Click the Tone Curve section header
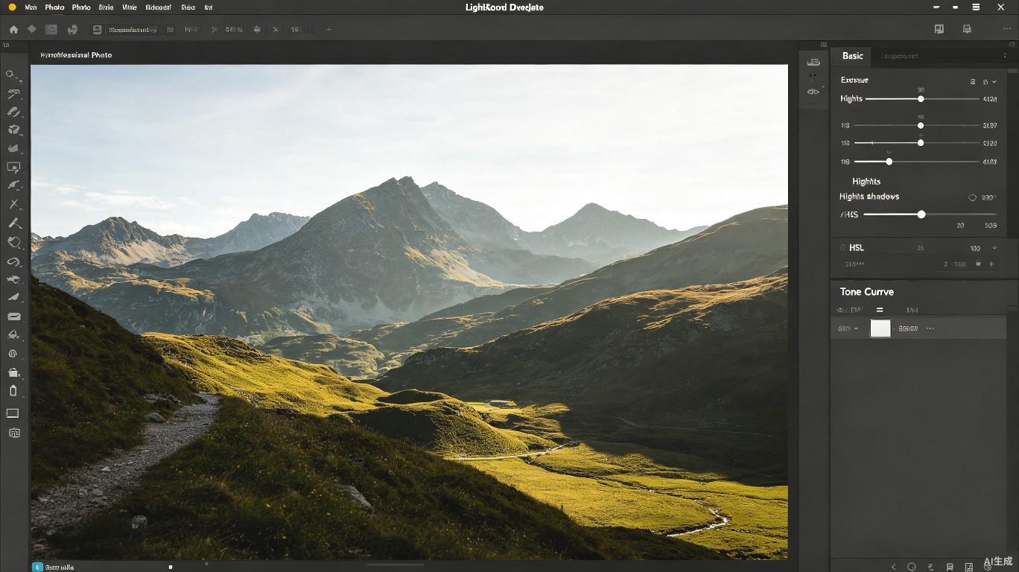This screenshot has width=1019, height=572. 867,292
